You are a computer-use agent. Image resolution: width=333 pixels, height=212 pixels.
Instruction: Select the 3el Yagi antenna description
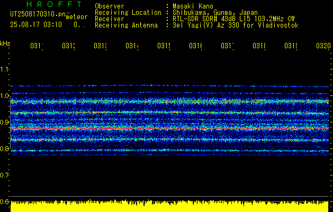point(236,25)
